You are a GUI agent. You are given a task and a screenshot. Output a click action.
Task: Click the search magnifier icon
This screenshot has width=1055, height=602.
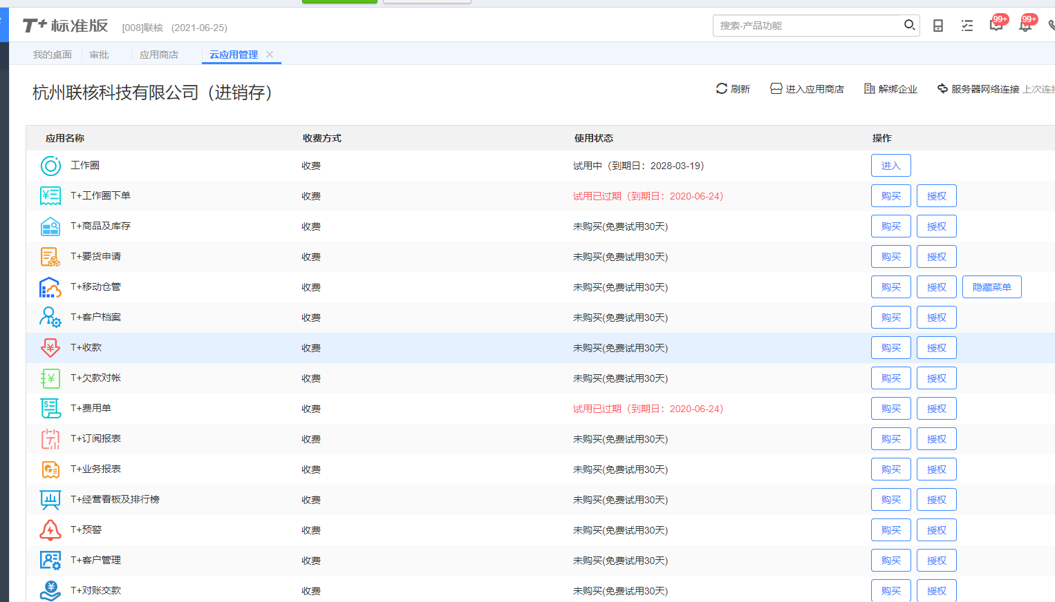[x=910, y=26]
